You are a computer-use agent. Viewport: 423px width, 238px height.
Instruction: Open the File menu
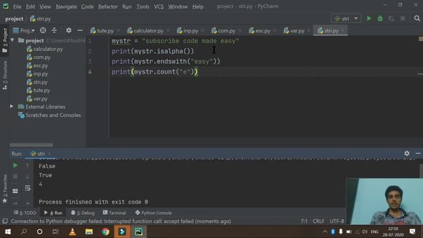pos(17,7)
